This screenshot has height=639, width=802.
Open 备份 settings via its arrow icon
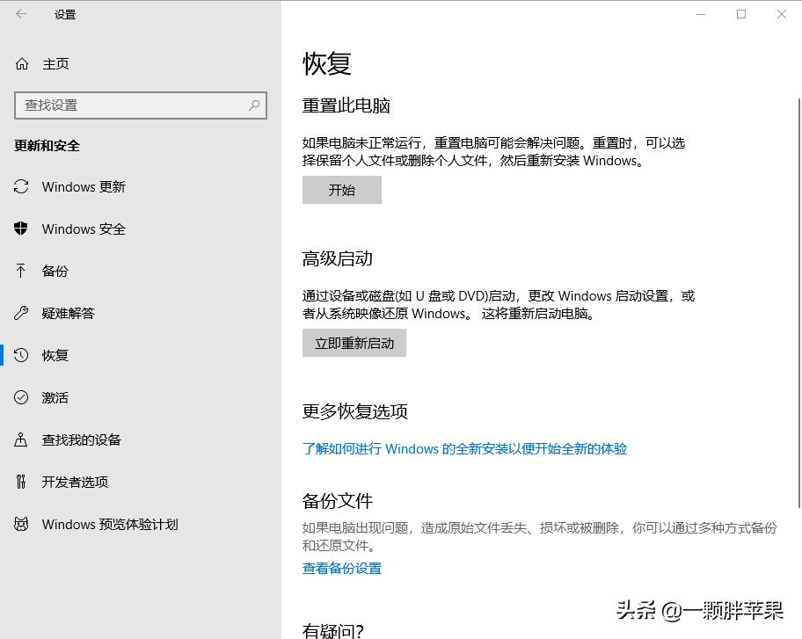click(22, 272)
